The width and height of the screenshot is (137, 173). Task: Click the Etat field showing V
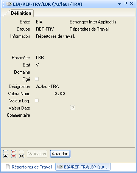point(37,65)
